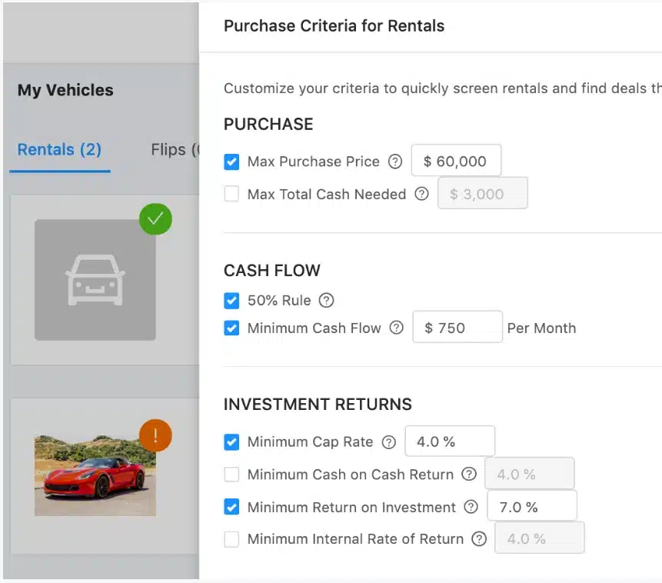Click the Minimum Cash Flow $750 field
This screenshot has height=583, width=662.
tap(457, 328)
